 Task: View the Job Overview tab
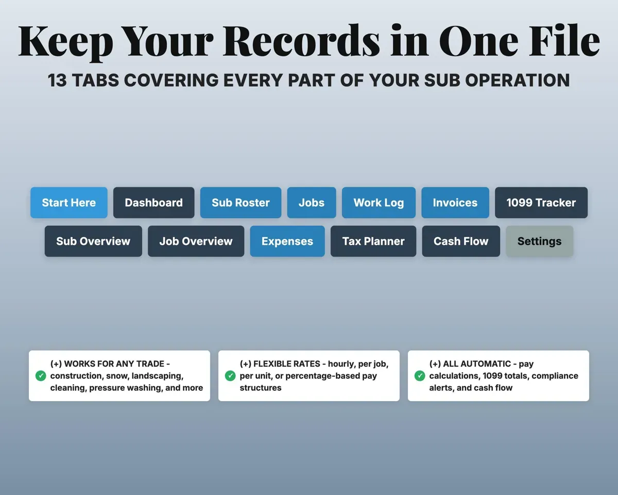(196, 241)
